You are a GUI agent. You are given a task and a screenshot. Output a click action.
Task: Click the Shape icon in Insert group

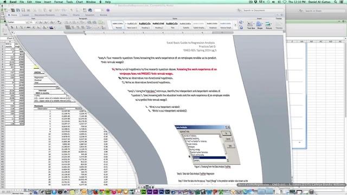pos(260,25)
